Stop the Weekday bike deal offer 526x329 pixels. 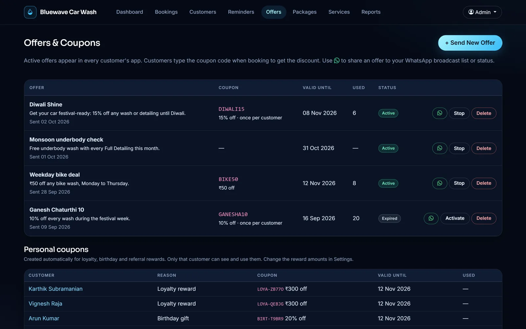[x=459, y=183]
